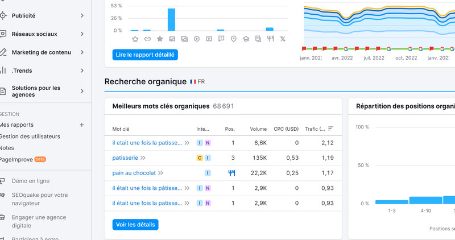
Task: Click the tallest blue bar in SERP features chart
Action: [172, 19]
